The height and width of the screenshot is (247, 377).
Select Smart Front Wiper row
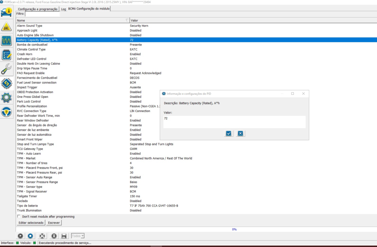(88, 139)
